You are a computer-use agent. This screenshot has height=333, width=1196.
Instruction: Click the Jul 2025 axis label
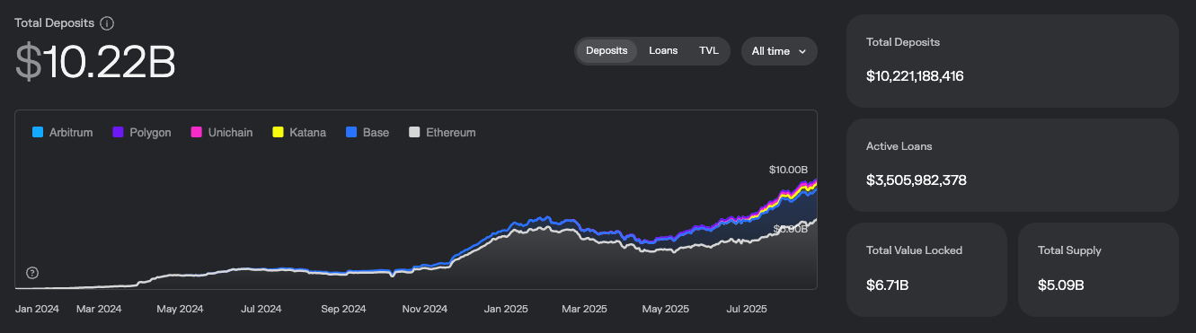coord(746,309)
